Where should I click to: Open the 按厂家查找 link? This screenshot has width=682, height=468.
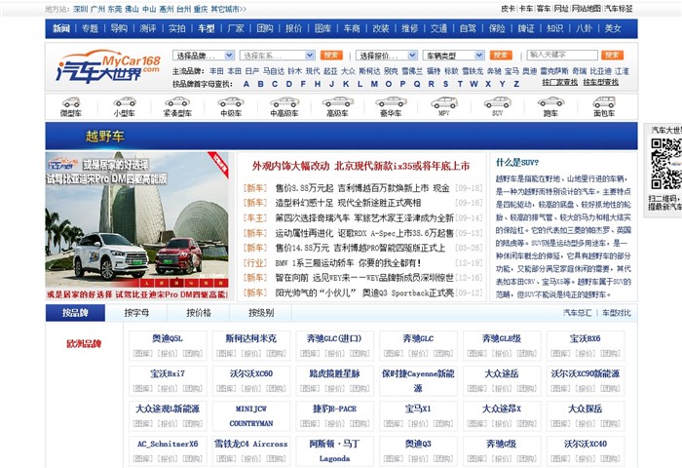[560, 82]
